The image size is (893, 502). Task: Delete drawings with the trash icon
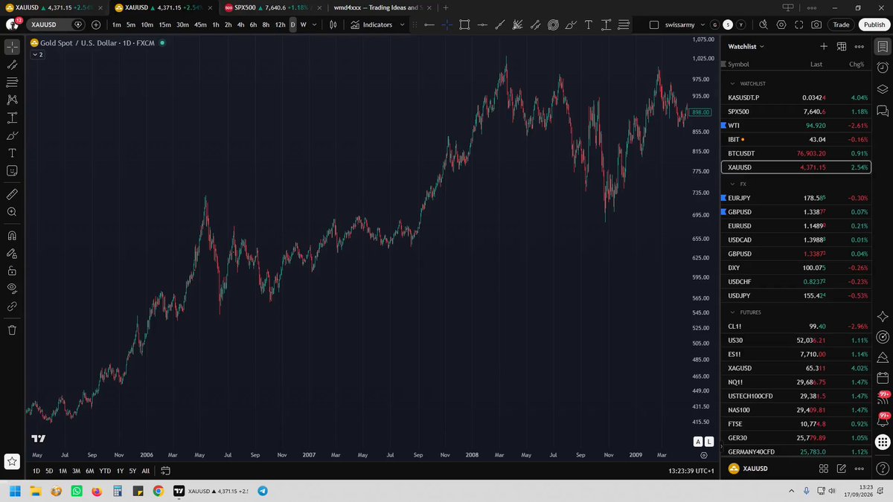[12, 329]
